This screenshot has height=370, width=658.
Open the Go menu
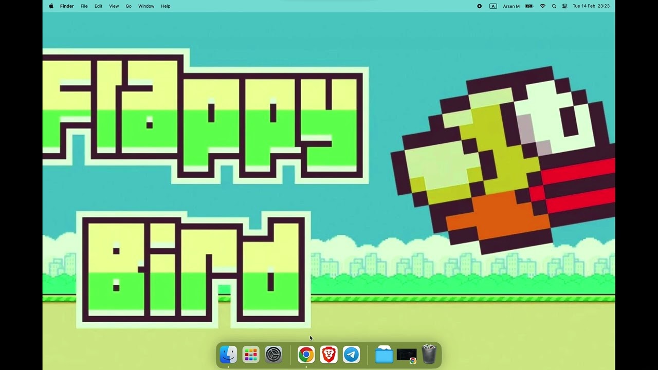coord(129,6)
